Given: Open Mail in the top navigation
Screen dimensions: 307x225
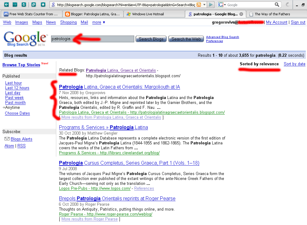Looking at the screenshot, I should coord(84,22).
